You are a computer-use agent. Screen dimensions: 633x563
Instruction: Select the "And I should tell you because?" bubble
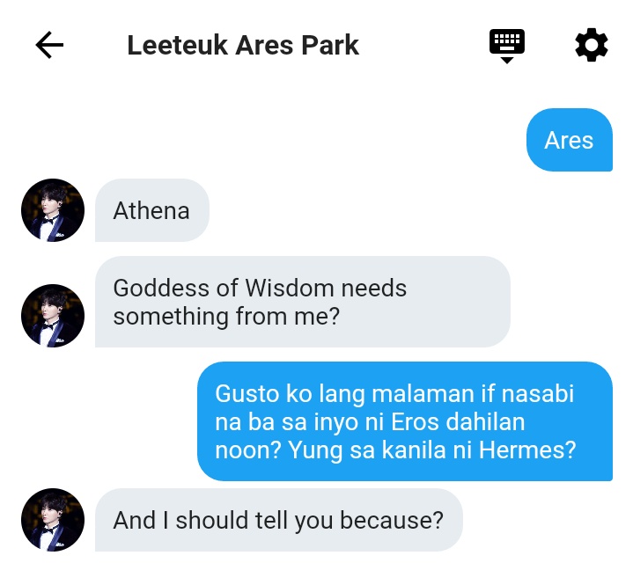pyautogui.click(x=278, y=520)
